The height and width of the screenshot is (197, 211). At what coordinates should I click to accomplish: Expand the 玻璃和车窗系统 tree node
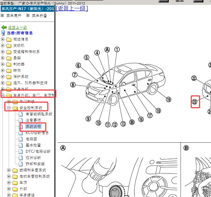coord(9,170)
